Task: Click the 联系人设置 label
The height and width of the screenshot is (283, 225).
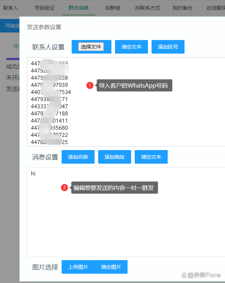Action: (x=48, y=47)
